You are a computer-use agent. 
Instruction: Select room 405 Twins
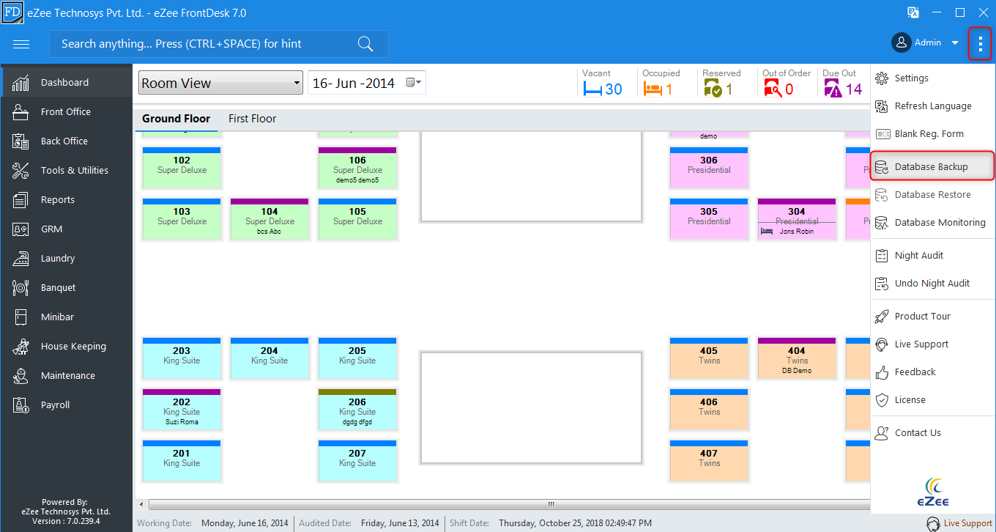(709, 358)
